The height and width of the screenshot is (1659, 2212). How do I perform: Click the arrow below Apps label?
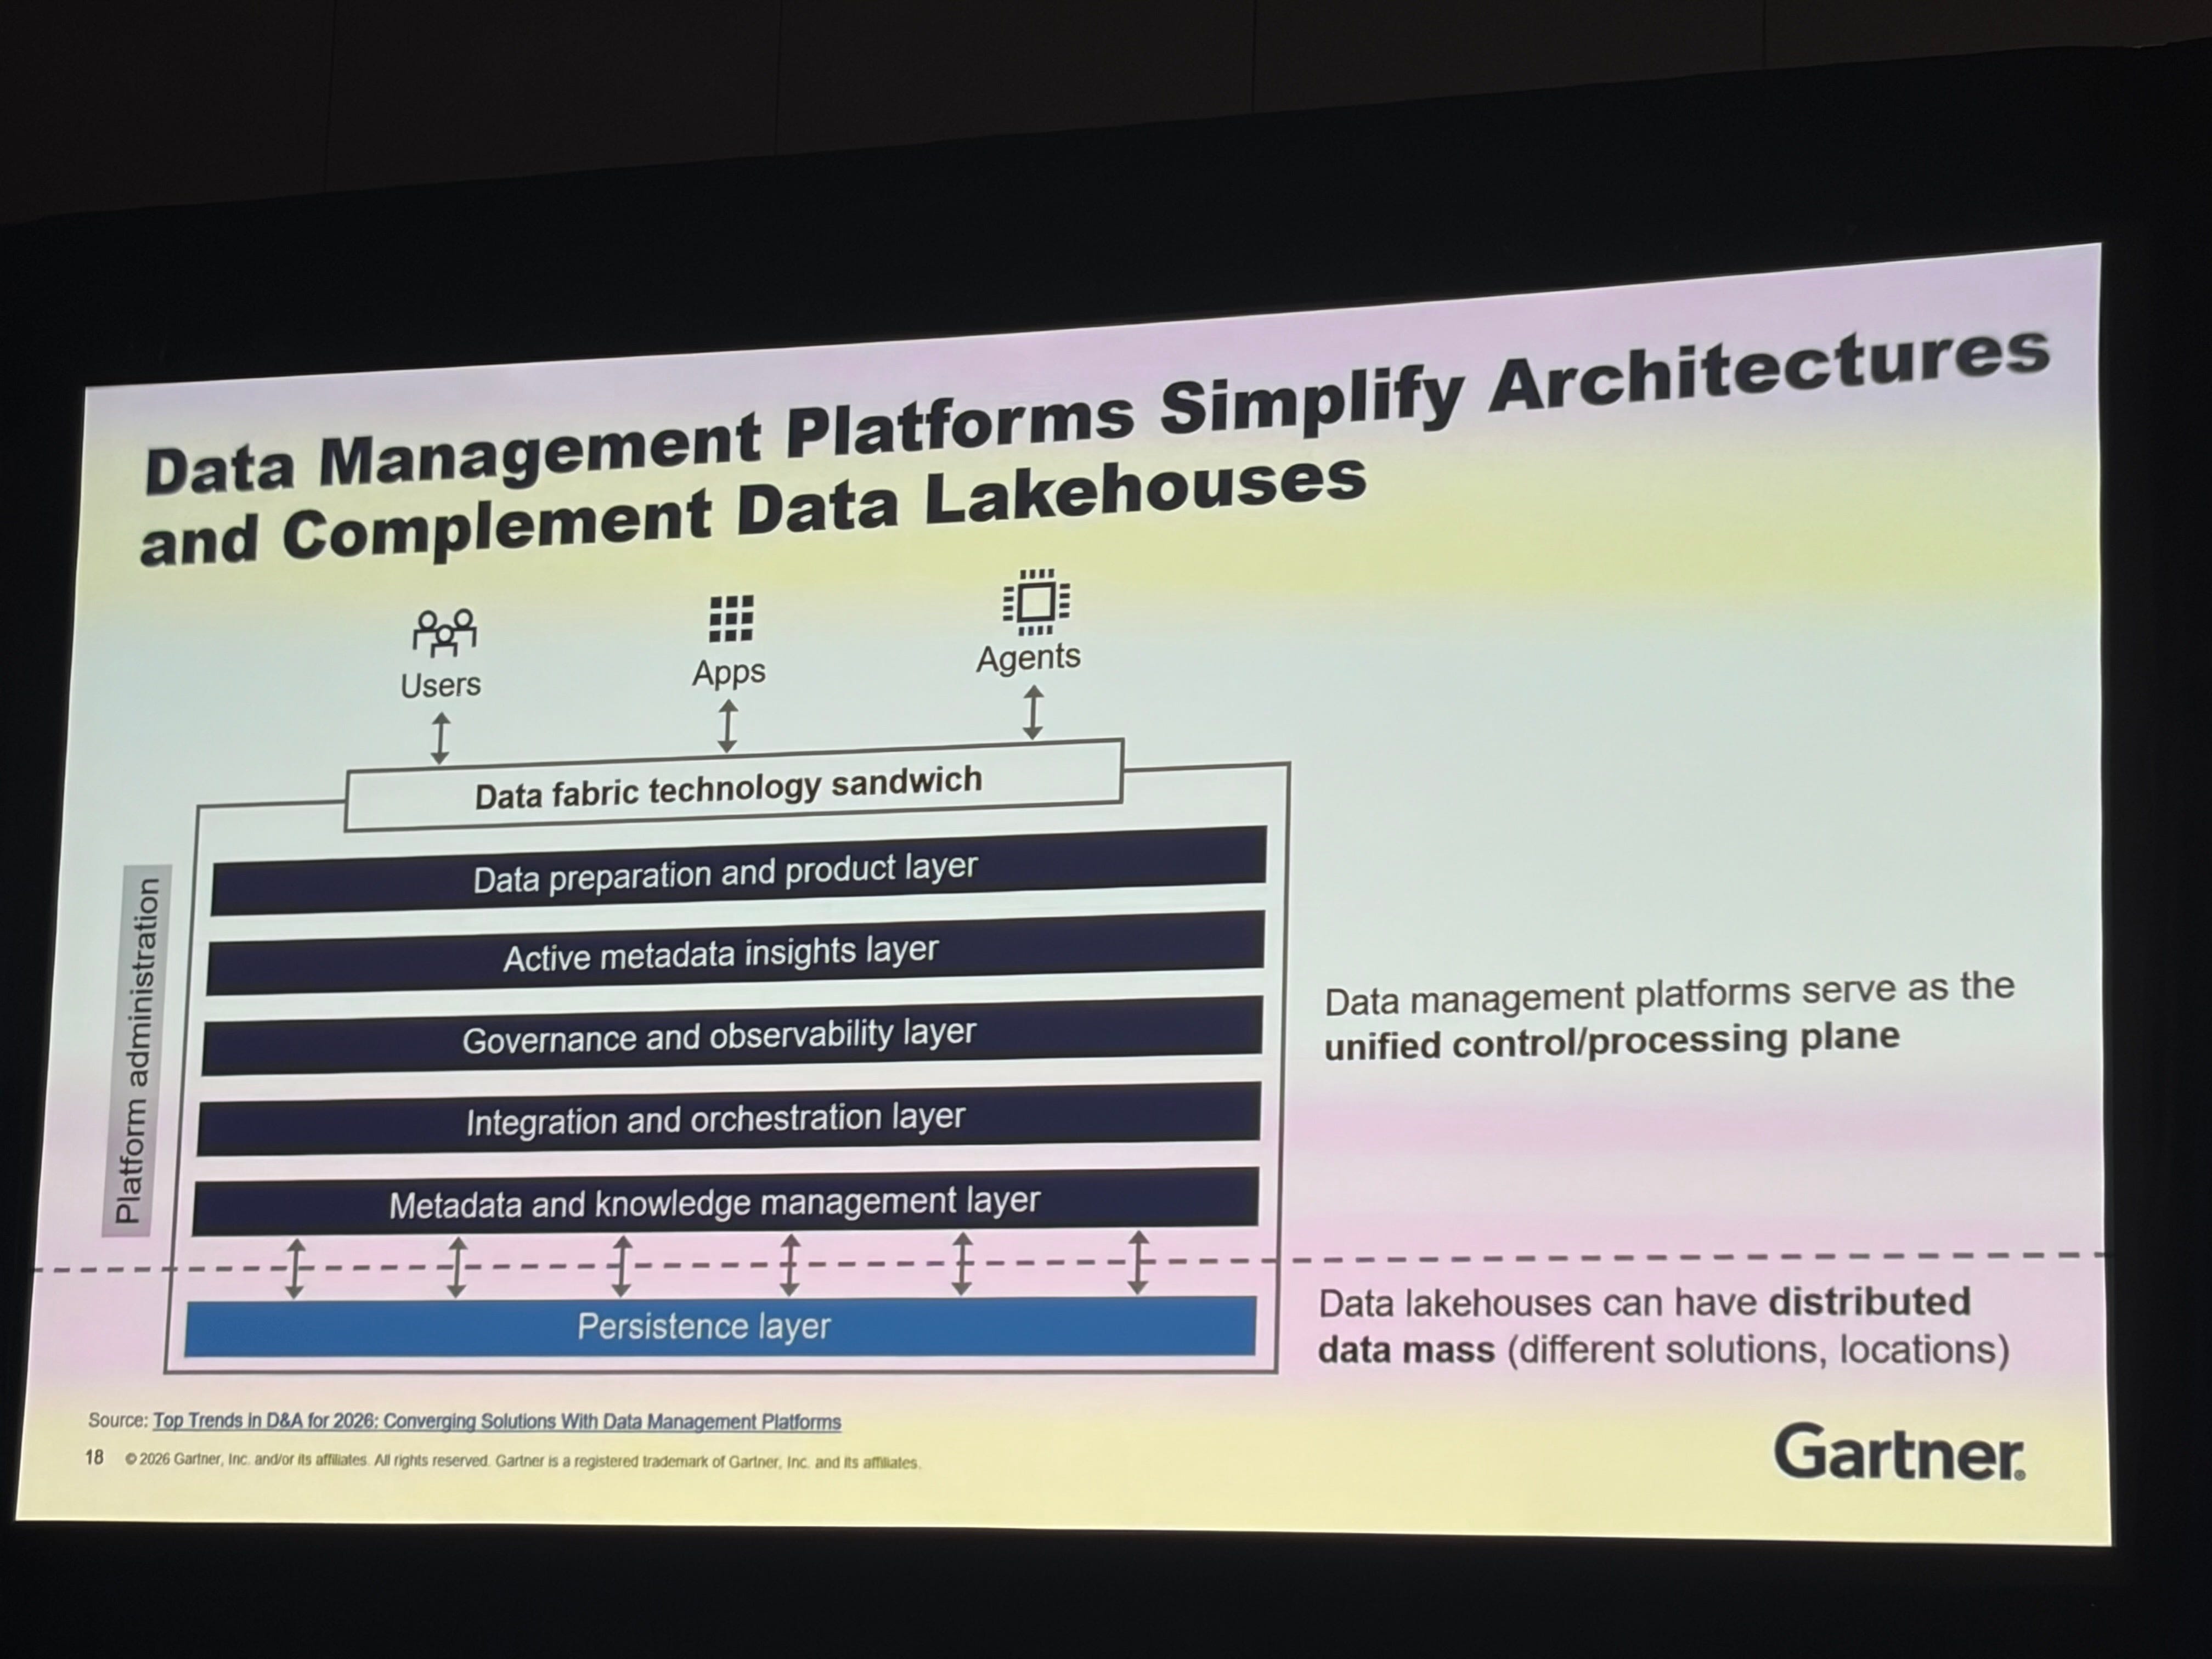coord(728,725)
